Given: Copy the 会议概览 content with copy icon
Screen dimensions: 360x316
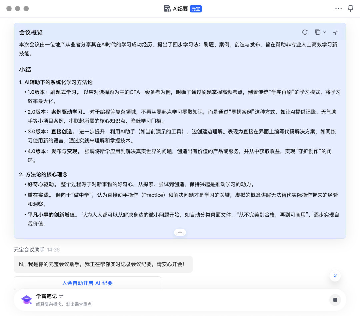Looking at the screenshot, I should (x=318, y=32).
